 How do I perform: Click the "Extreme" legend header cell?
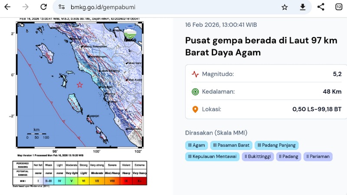[x=140, y=165]
